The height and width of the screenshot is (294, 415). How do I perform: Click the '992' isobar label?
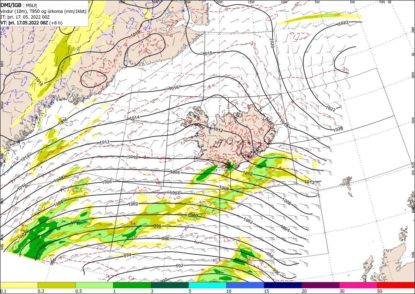[x=180, y=265]
